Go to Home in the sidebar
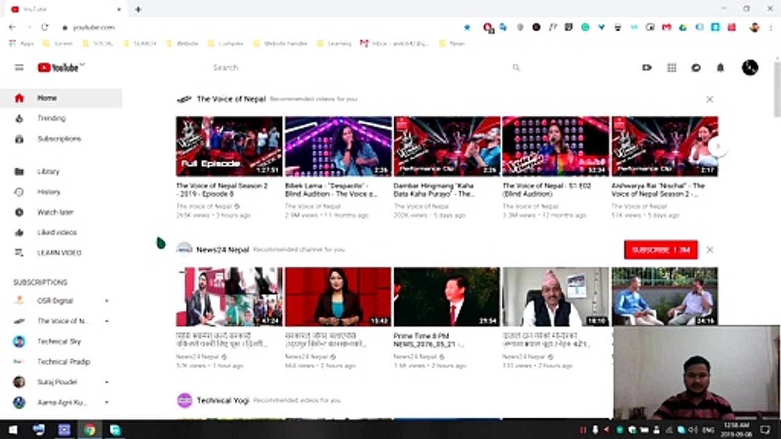 (61, 98)
